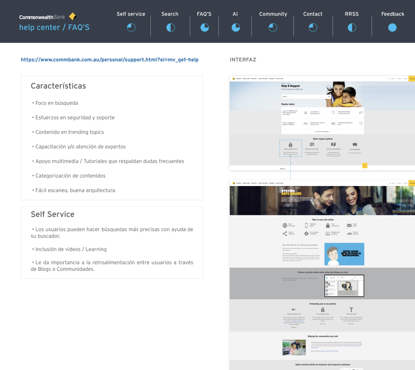Switch to the Contact header tab
This screenshot has width=415, height=370.
point(312,14)
